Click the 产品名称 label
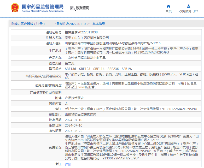The height and width of the screenshot is (168, 204). click(55, 58)
